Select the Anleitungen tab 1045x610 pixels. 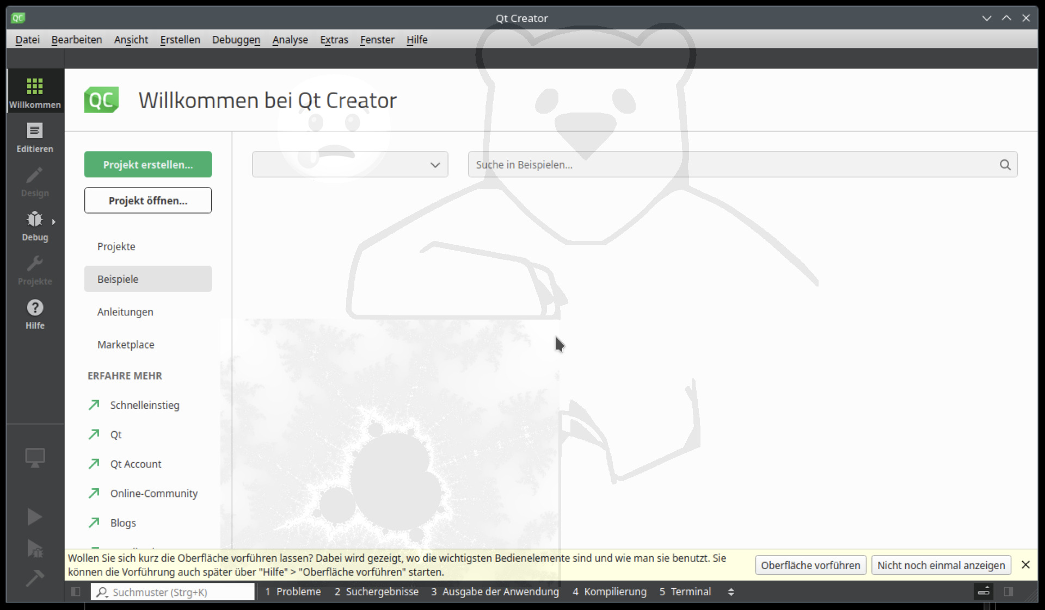148,312
